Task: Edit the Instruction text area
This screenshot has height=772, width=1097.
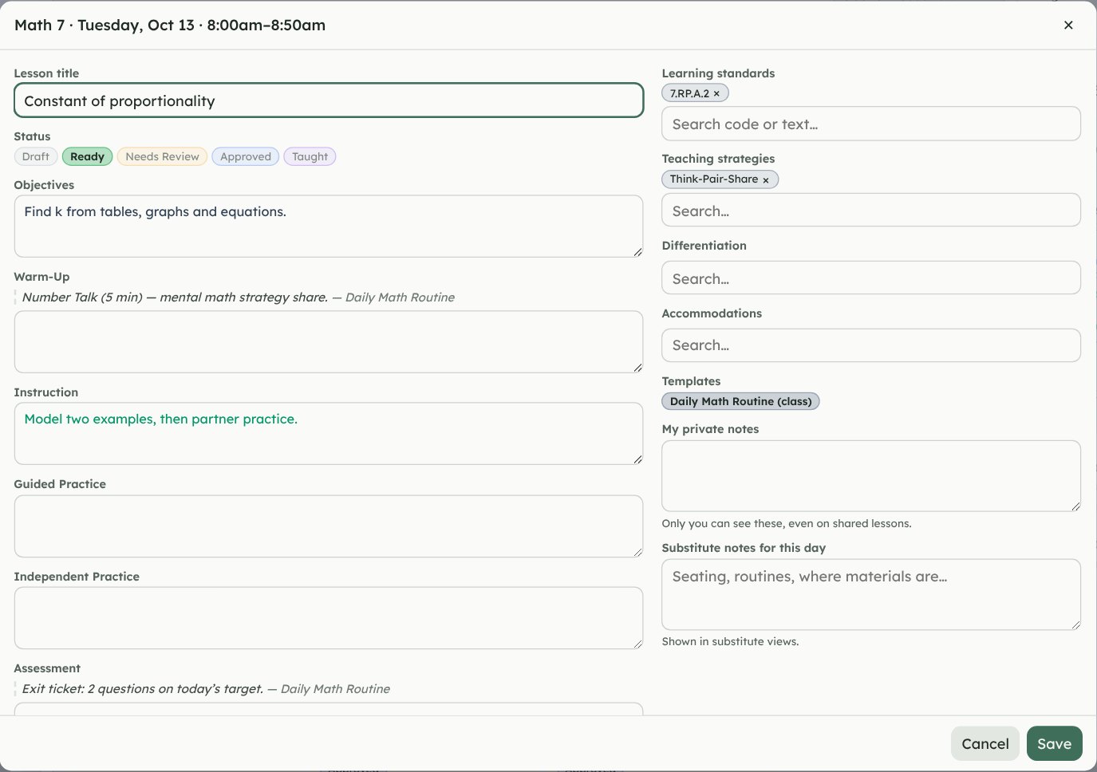Action: tap(329, 434)
